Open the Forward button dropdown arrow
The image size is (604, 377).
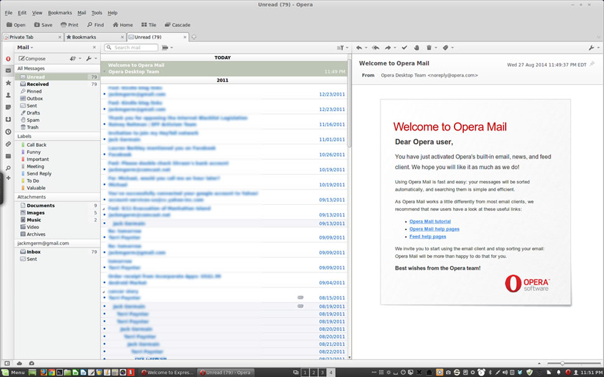(395, 48)
